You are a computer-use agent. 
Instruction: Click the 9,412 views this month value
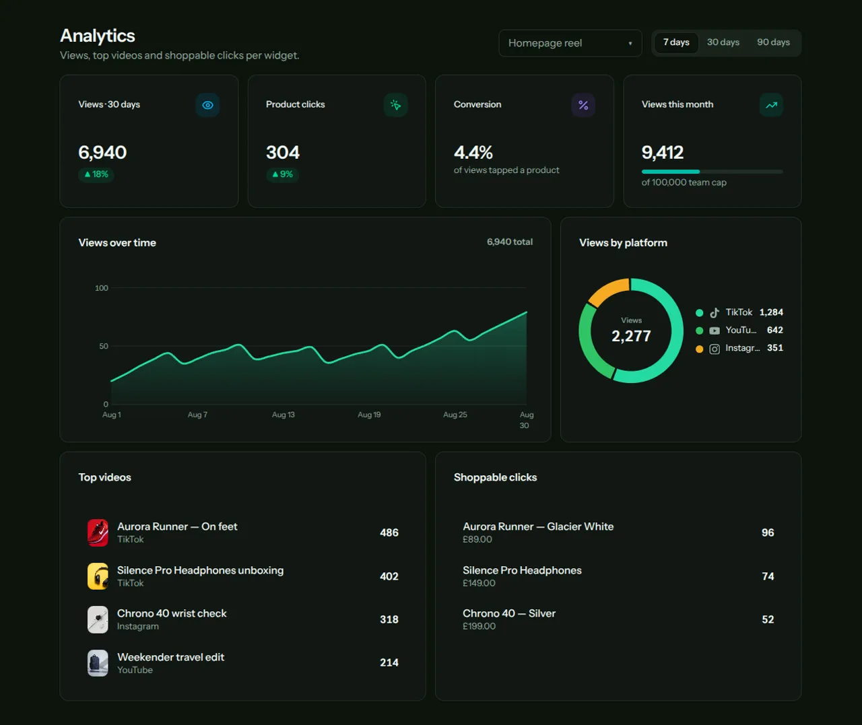tap(663, 153)
